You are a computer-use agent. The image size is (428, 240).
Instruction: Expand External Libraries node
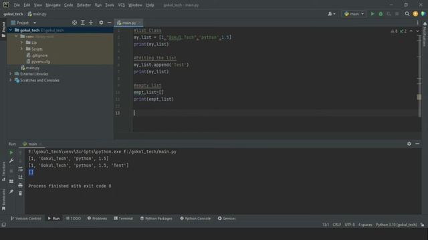[11, 74]
